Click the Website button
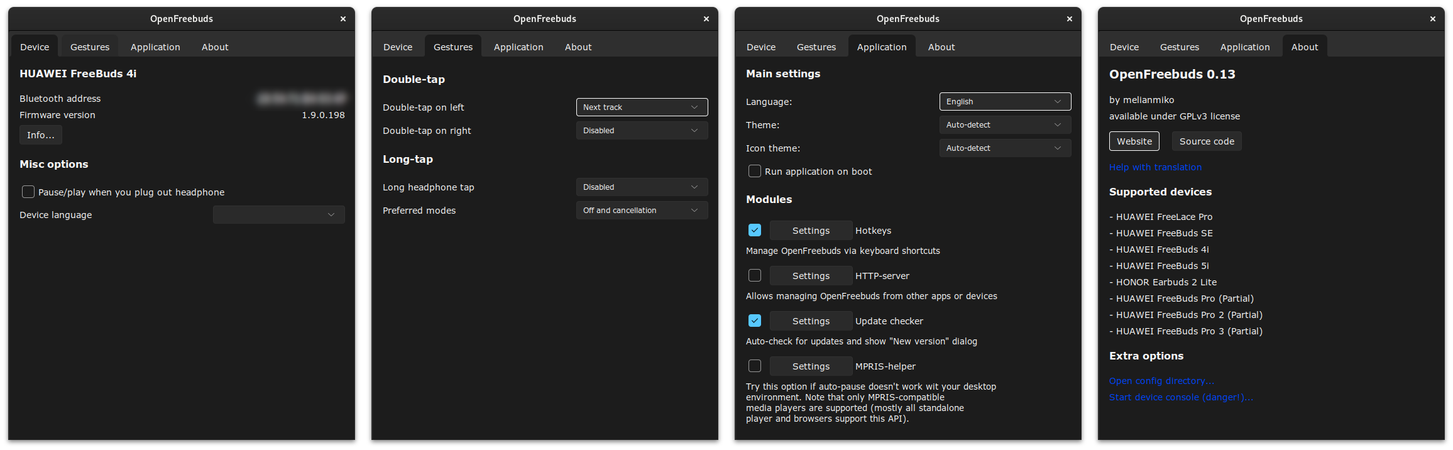Image resolution: width=1453 pixels, height=450 pixels. pos(1134,141)
